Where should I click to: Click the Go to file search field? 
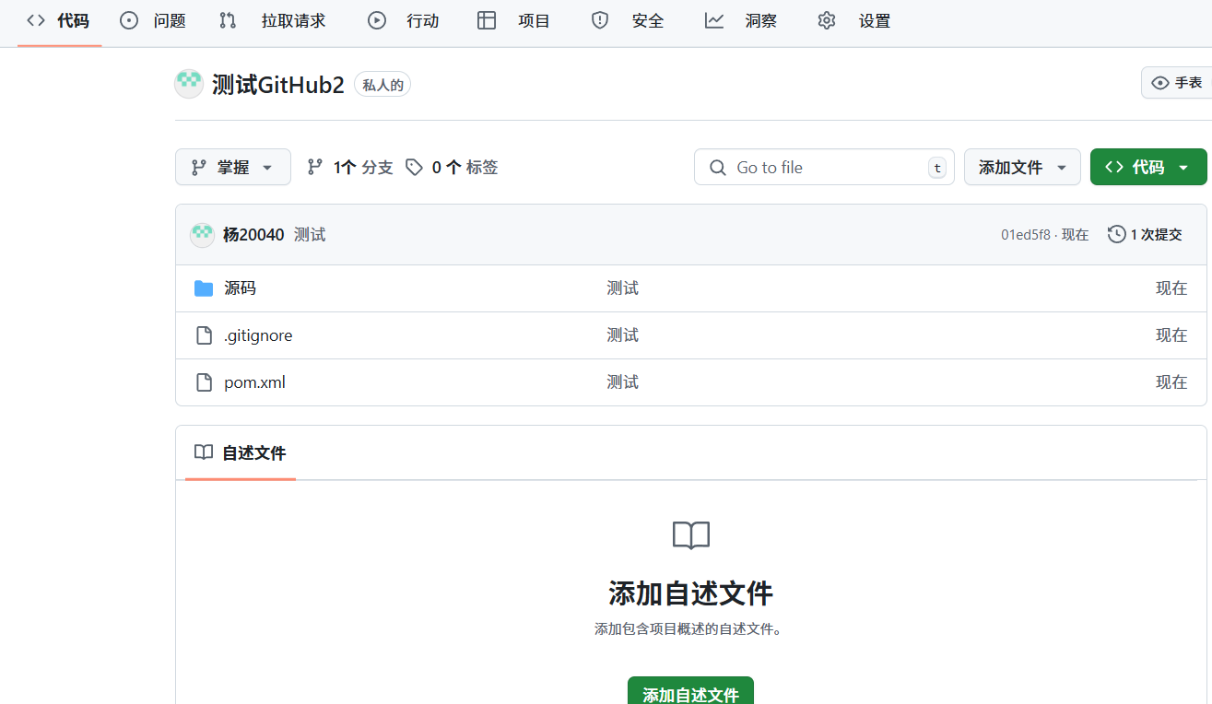824,167
